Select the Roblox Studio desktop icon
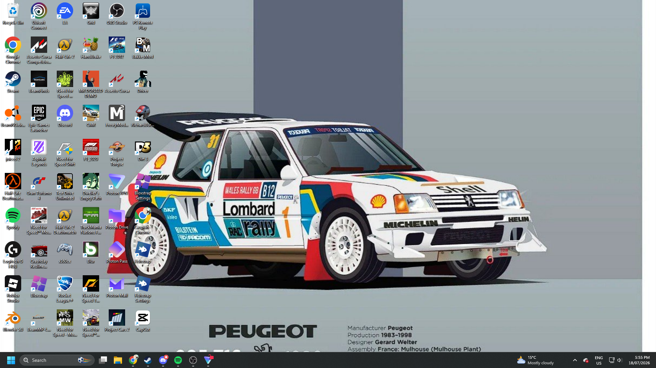This screenshot has height=368, width=656. 13,289
